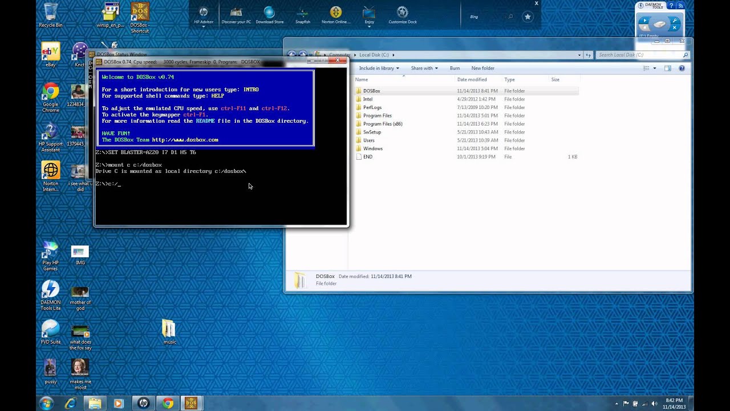Open Windows Explorer taskbar icon

tap(95, 403)
